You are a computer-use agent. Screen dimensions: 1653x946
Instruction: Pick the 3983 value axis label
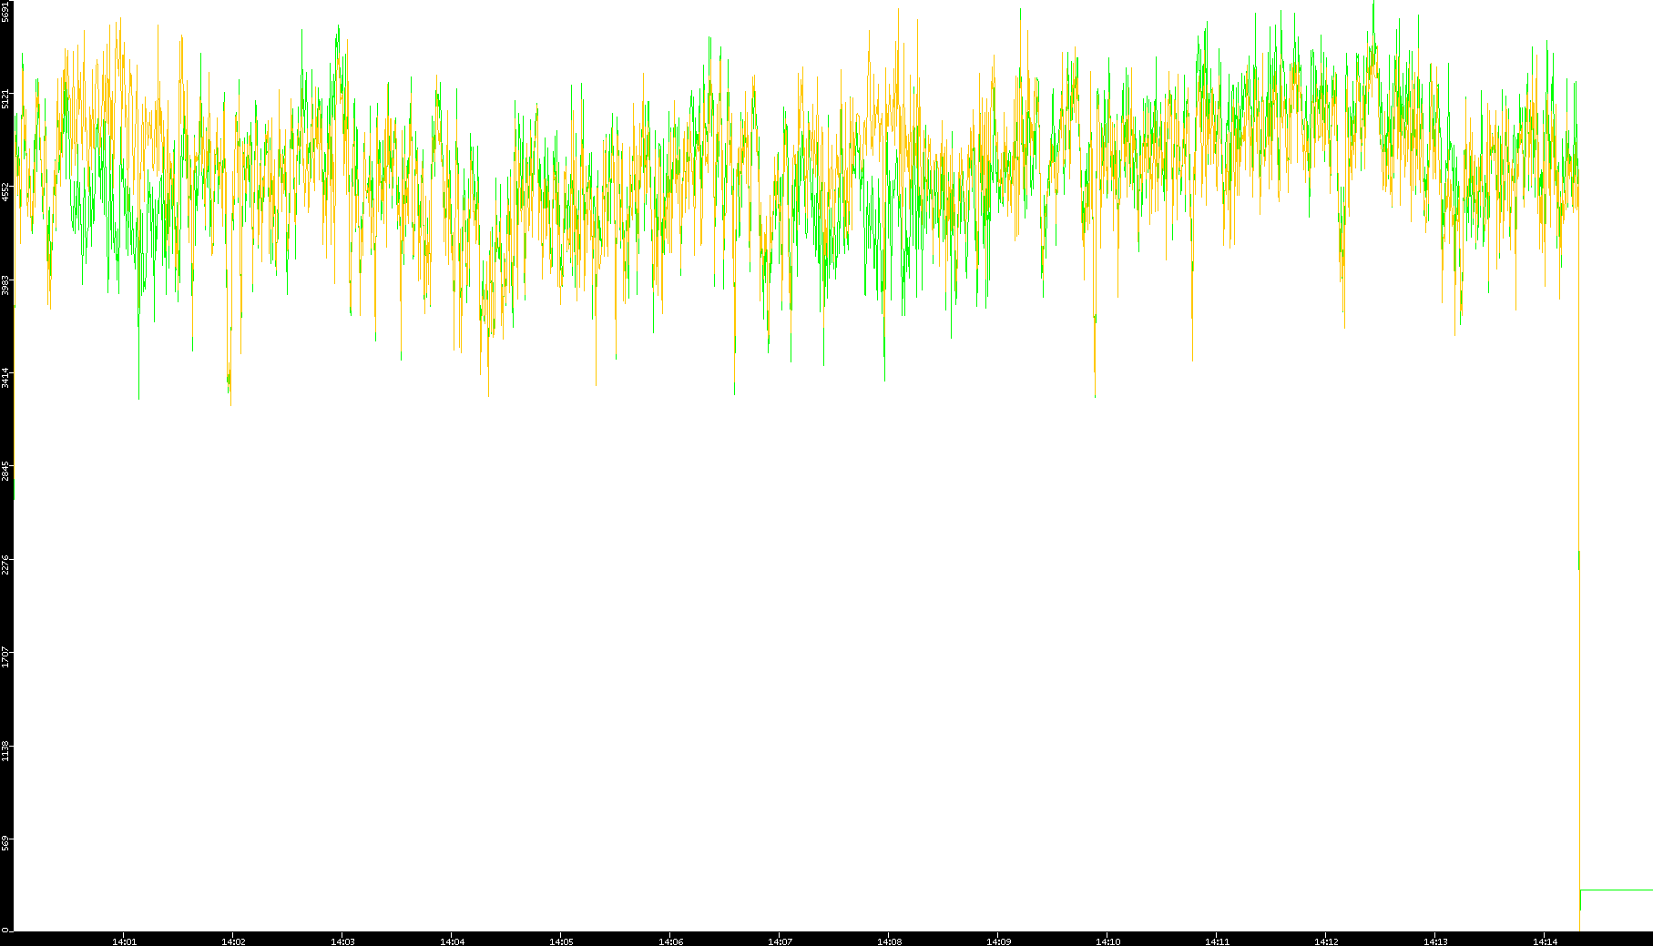click(x=6, y=285)
